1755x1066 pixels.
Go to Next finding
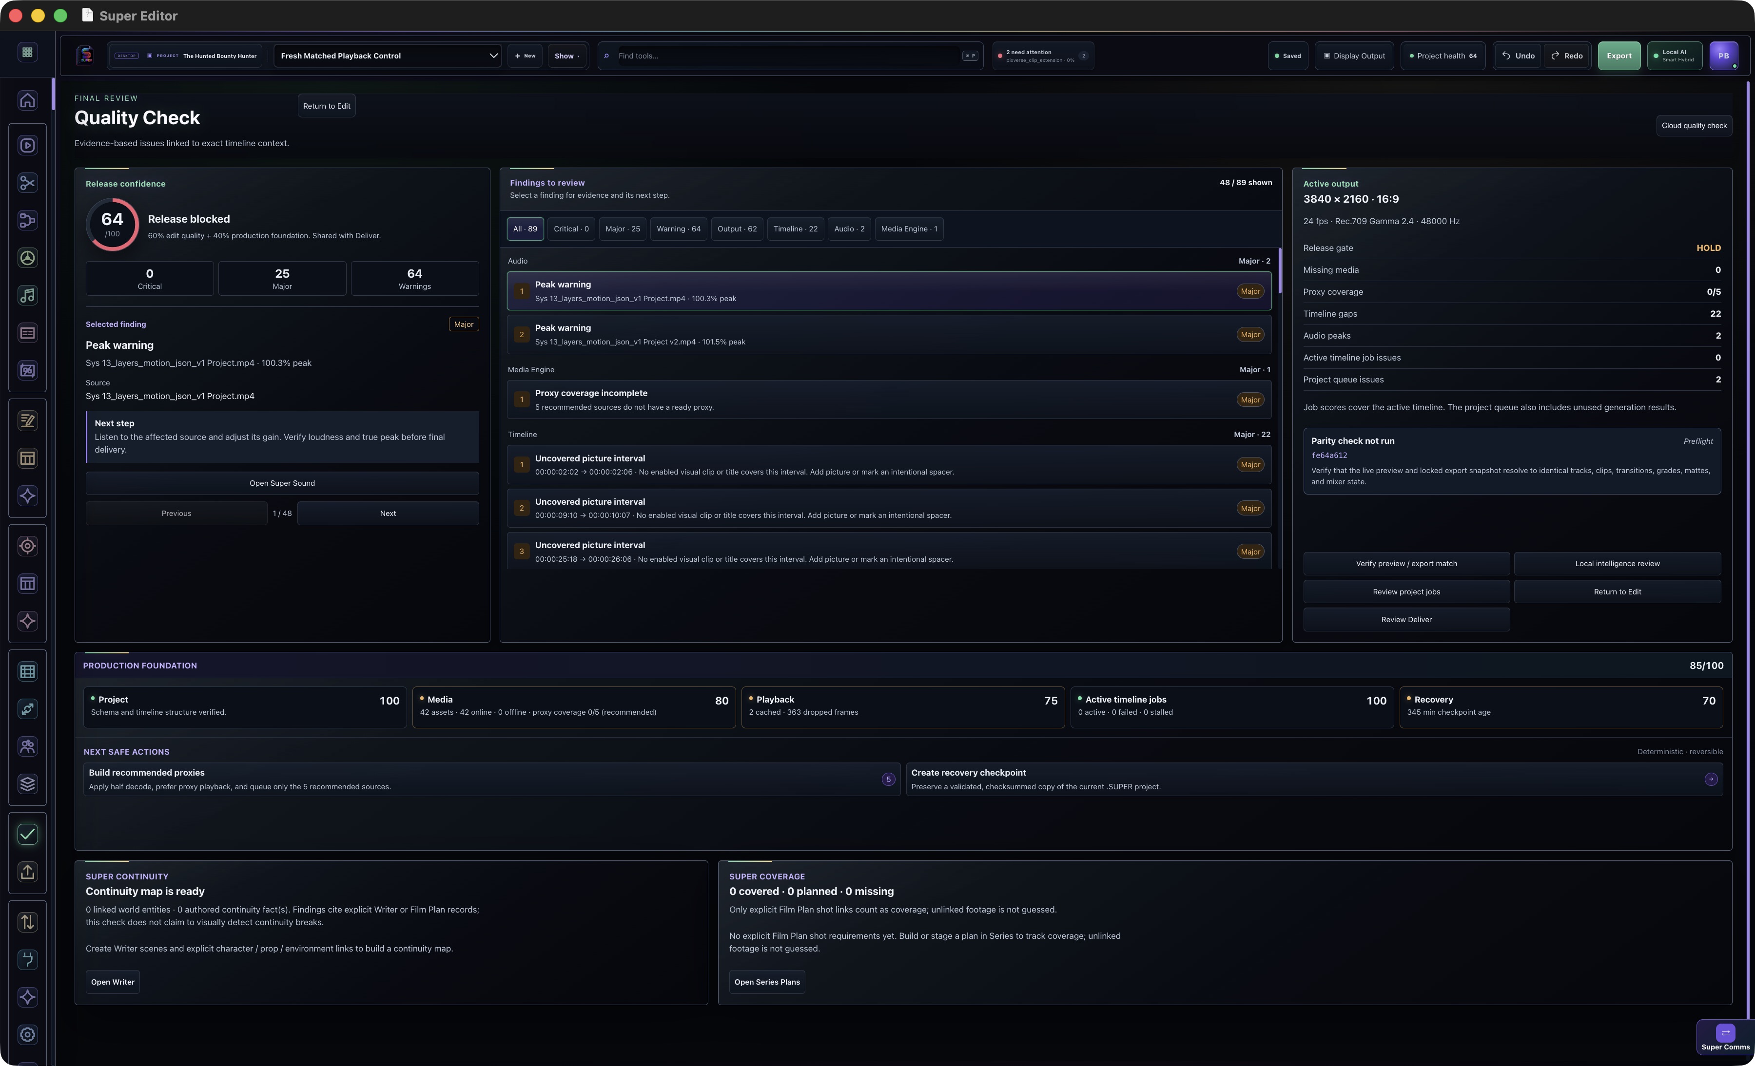pos(388,513)
